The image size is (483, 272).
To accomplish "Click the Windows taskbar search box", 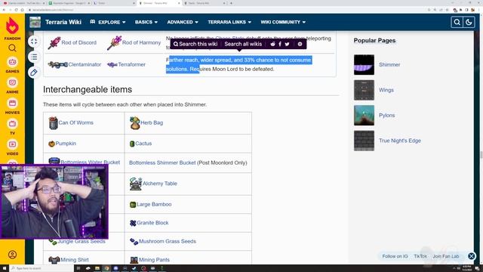I will coord(42,268).
